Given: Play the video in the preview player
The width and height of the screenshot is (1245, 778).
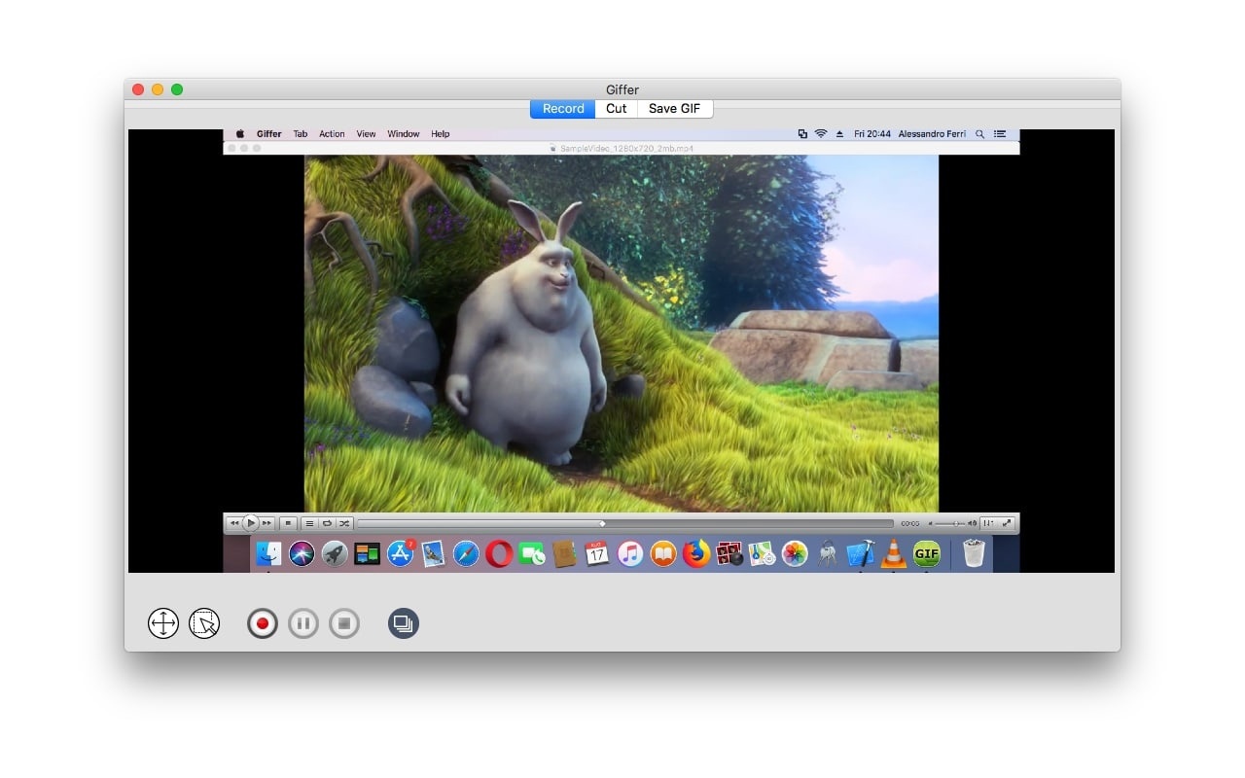Looking at the screenshot, I should click(251, 523).
